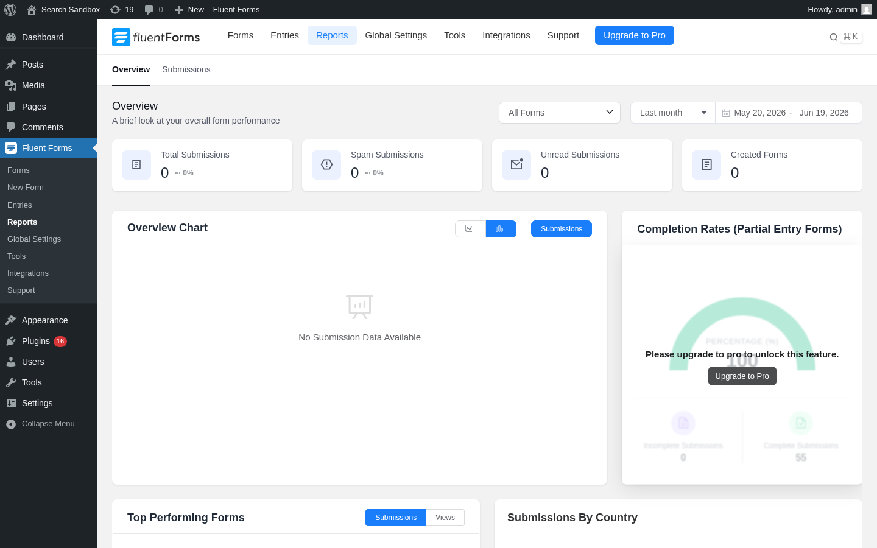
Task: Click the Appearance brush icon in sidebar
Action: pyautogui.click(x=11, y=320)
